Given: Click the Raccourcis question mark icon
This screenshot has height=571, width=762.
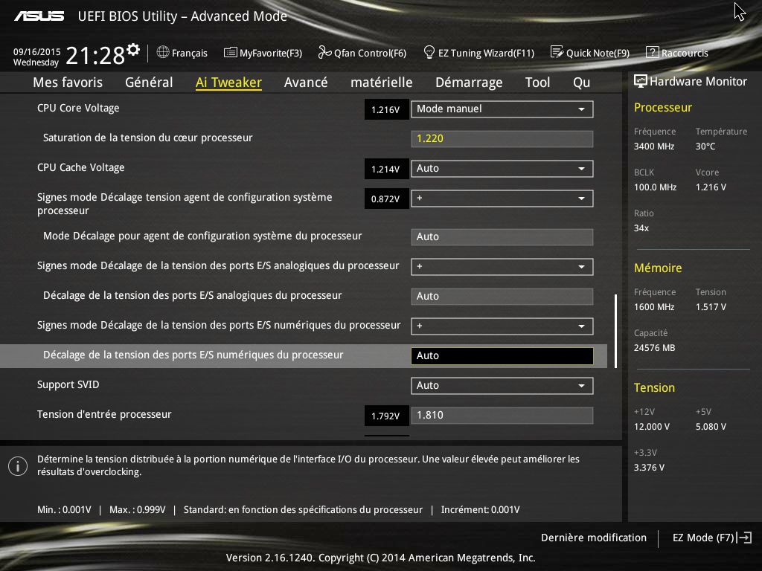Looking at the screenshot, I should tap(652, 52).
